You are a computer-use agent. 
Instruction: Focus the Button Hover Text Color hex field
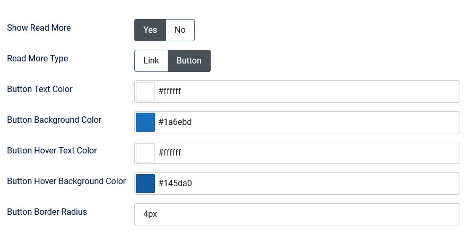point(307,153)
